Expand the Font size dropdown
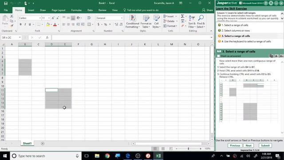This screenshot has width=284, height=160. coord(49,18)
